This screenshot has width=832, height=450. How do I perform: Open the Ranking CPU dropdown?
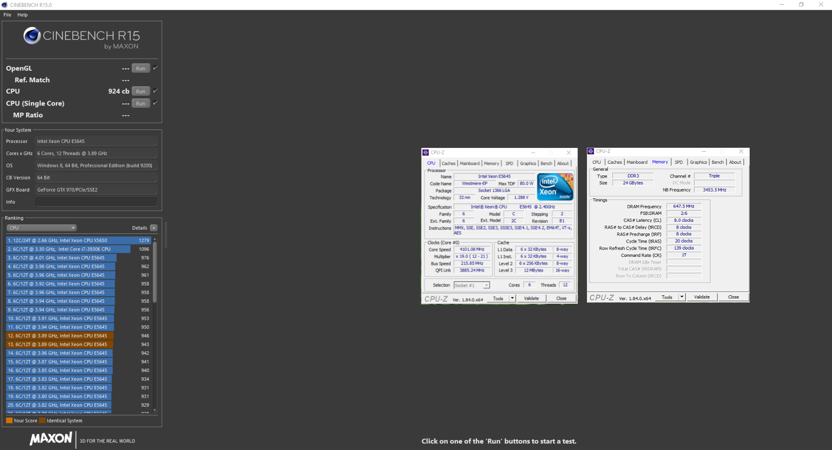pyautogui.click(x=41, y=228)
